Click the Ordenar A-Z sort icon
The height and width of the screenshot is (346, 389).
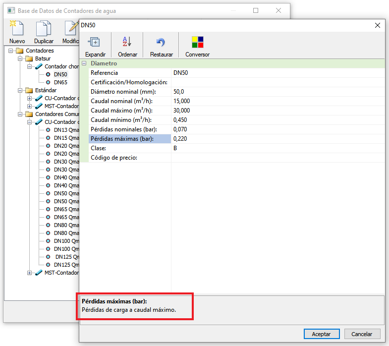[127, 42]
